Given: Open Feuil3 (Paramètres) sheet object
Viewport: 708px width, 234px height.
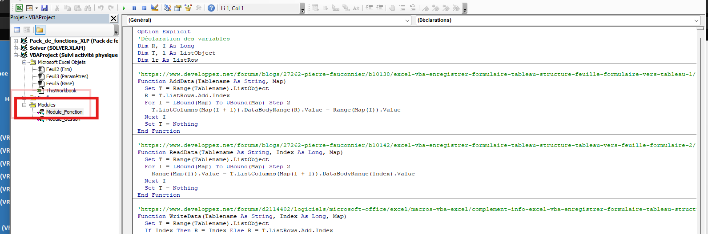Looking at the screenshot, I should (67, 76).
